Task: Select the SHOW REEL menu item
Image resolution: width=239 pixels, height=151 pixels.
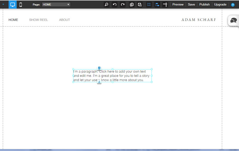Action: pyautogui.click(x=39, y=20)
